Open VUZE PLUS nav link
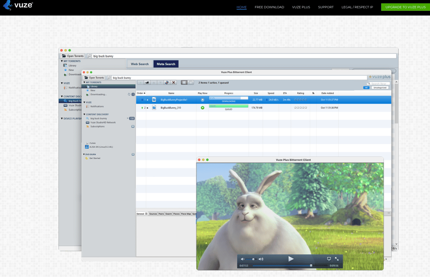430x277 pixels. click(x=301, y=7)
